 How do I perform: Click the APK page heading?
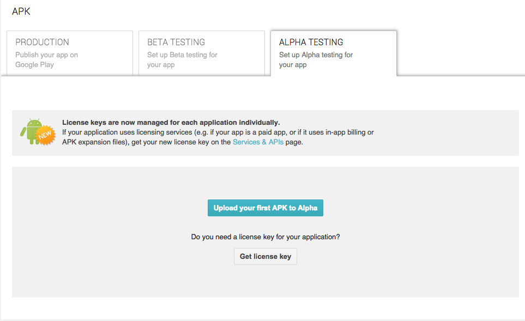point(21,11)
